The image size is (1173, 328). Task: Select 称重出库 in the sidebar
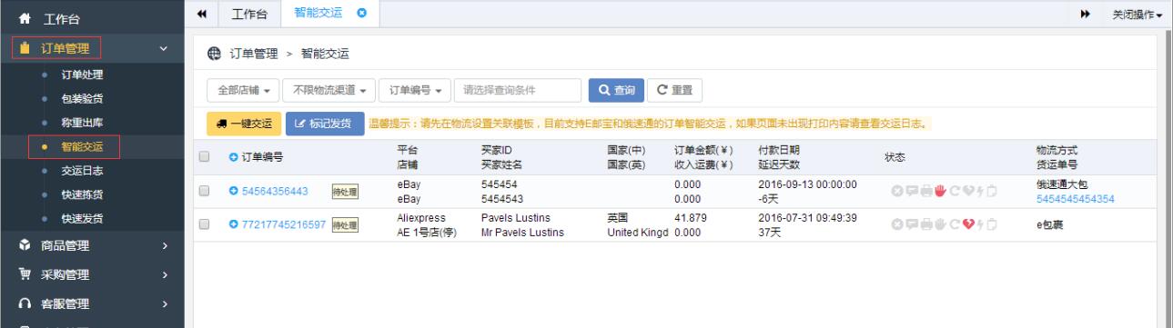[x=81, y=122]
